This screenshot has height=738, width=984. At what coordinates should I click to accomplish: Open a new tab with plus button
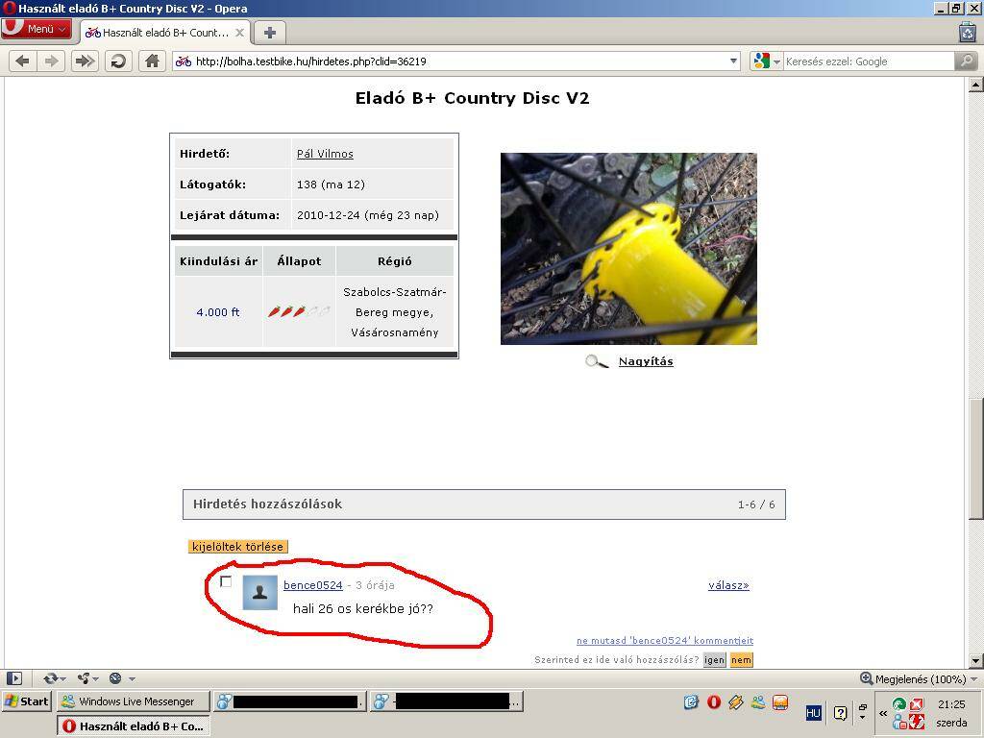270,33
